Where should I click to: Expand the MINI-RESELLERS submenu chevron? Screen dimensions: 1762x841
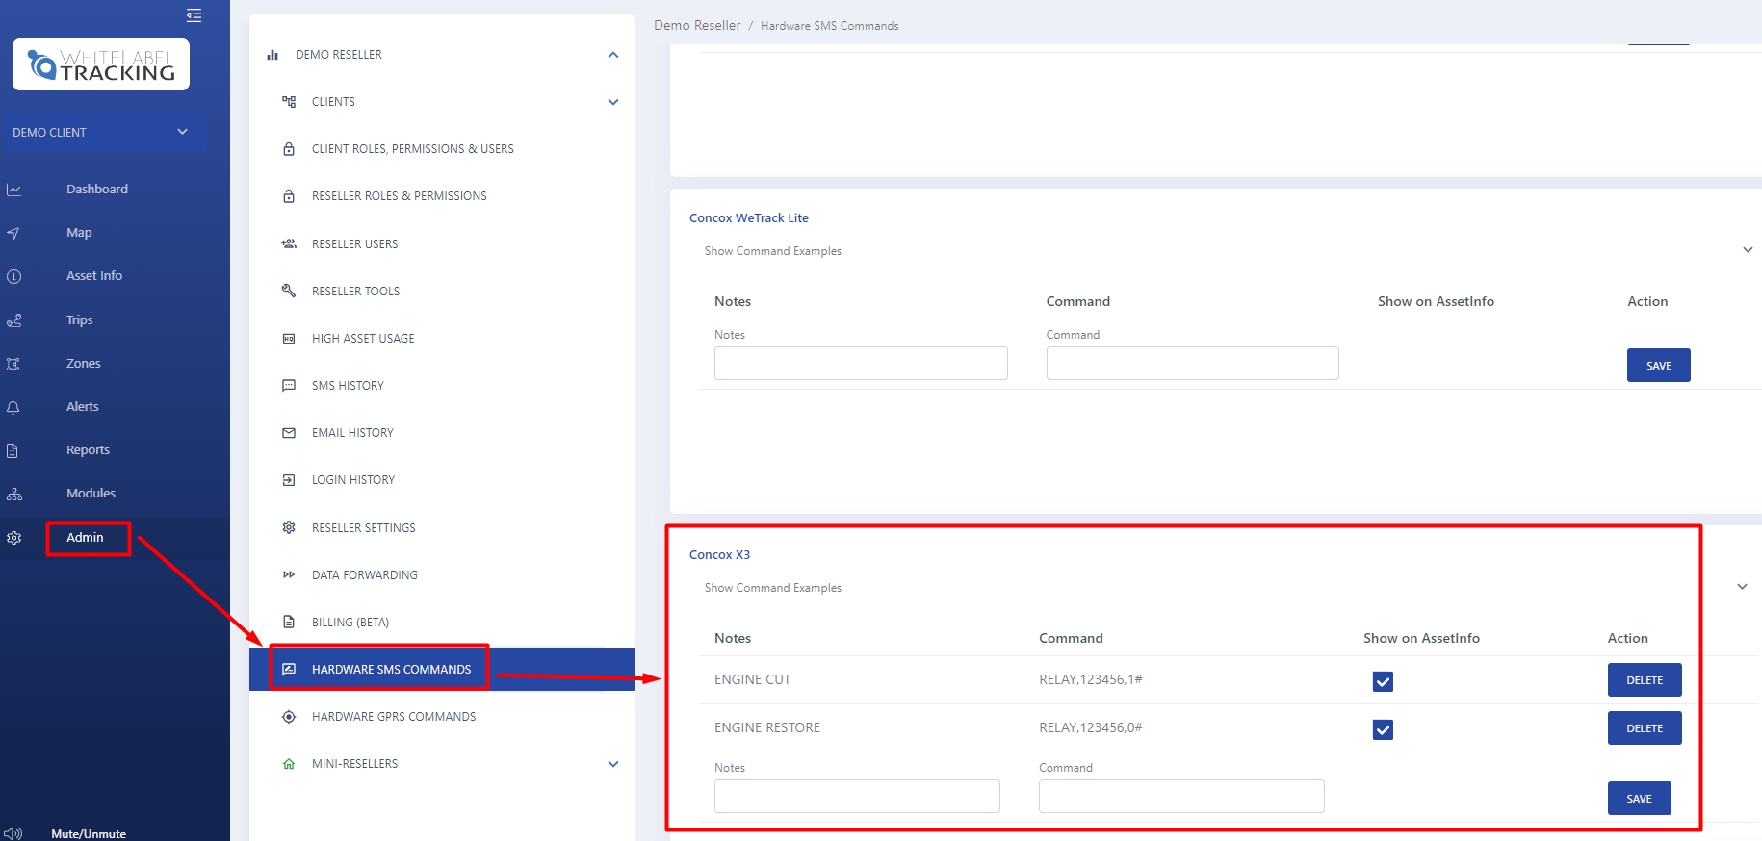click(613, 764)
